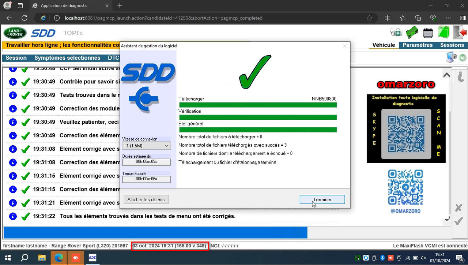Open the TOPIx link
468x265 pixels.
(x=73, y=33)
